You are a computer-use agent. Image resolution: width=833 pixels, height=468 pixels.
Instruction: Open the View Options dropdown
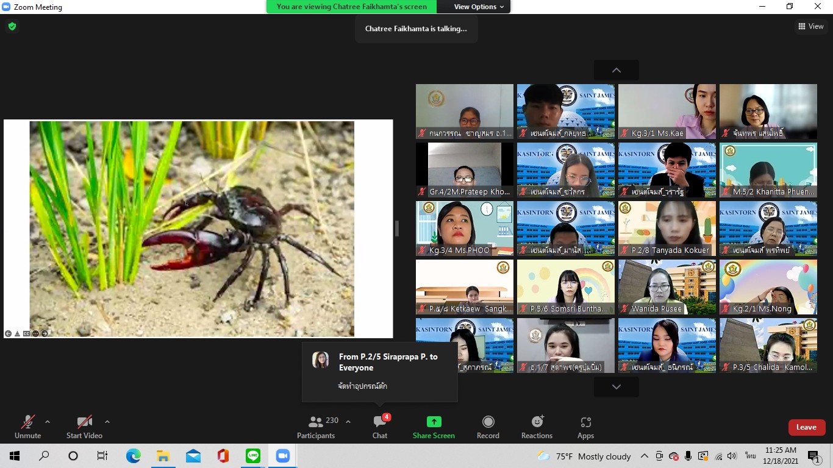click(x=479, y=7)
